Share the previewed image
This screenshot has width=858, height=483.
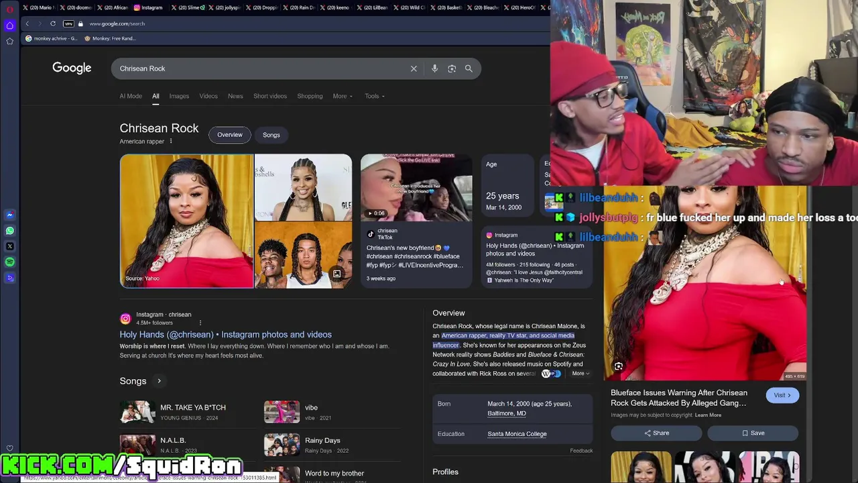pos(657,433)
